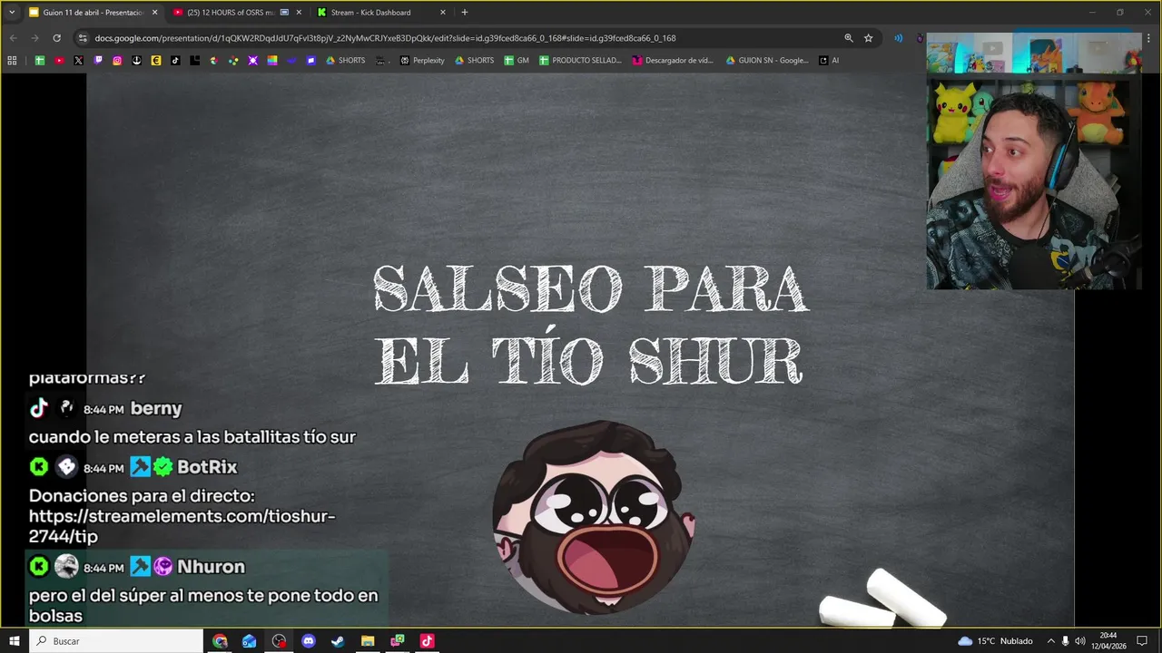Viewport: 1162px width, 653px height.
Task: Open the apps grid in bookmarks bar
Action: 12,61
